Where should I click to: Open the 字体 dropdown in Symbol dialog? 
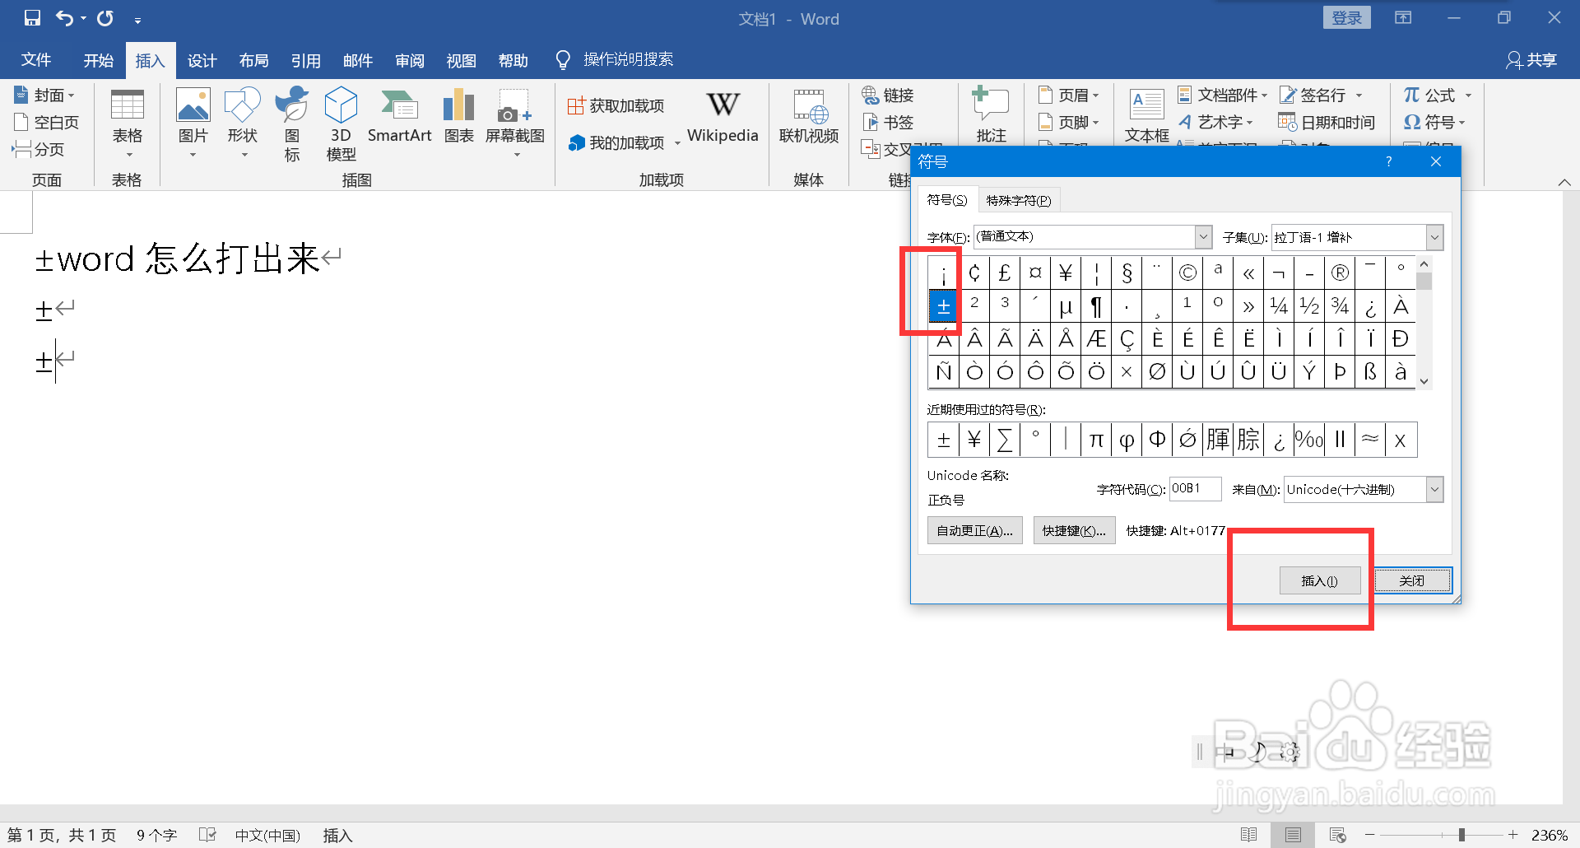coord(1203,236)
